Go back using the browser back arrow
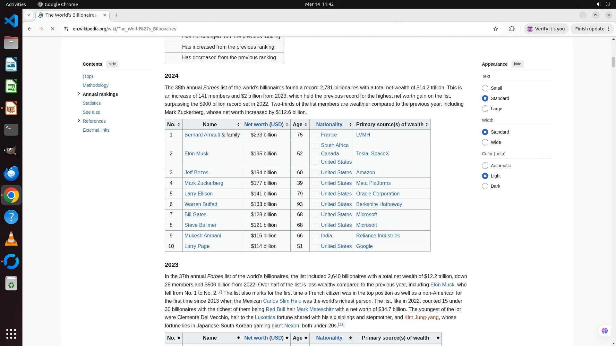Image resolution: width=616 pixels, height=346 pixels. pyautogui.click(x=30, y=29)
